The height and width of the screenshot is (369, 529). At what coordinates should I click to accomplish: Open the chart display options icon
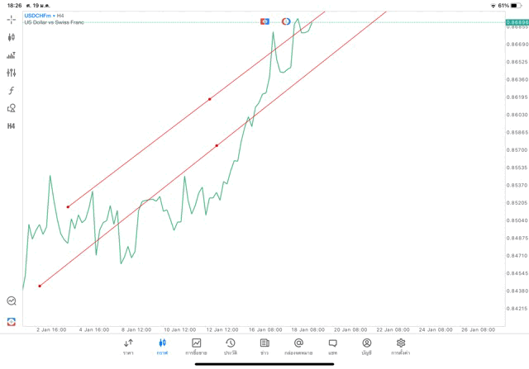[12, 55]
